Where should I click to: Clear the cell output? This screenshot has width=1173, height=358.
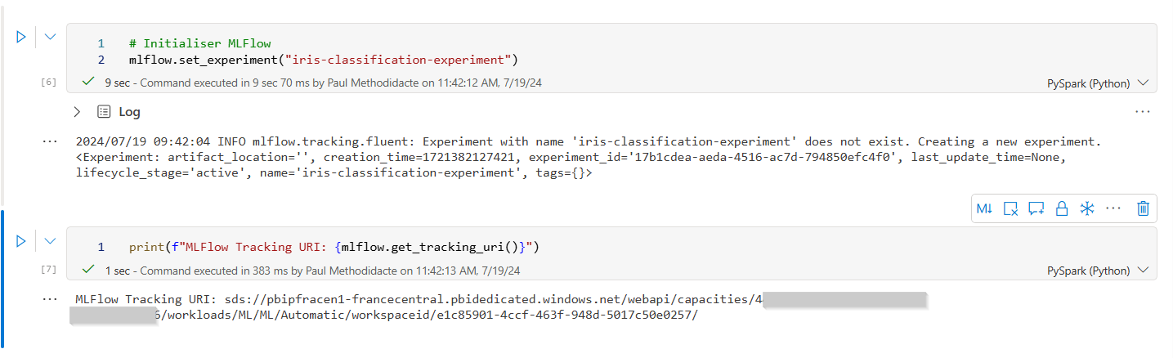click(x=1010, y=208)
